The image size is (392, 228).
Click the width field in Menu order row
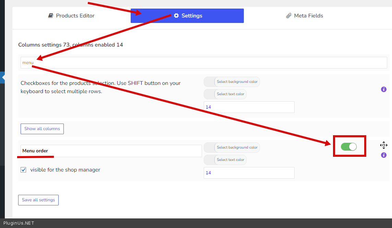tap(249, 173)
